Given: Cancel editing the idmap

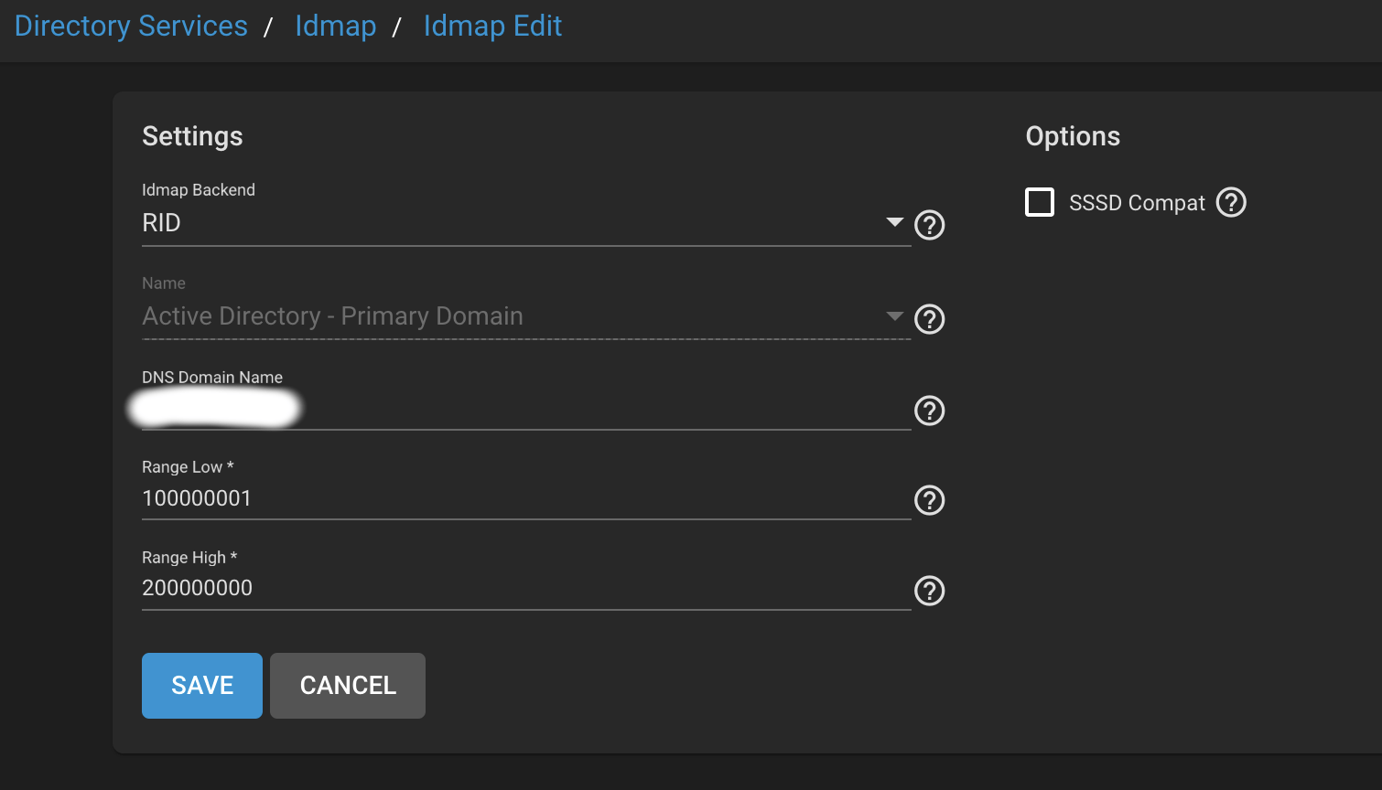Looking at the screenshot, I should click(x=348, y=686).
